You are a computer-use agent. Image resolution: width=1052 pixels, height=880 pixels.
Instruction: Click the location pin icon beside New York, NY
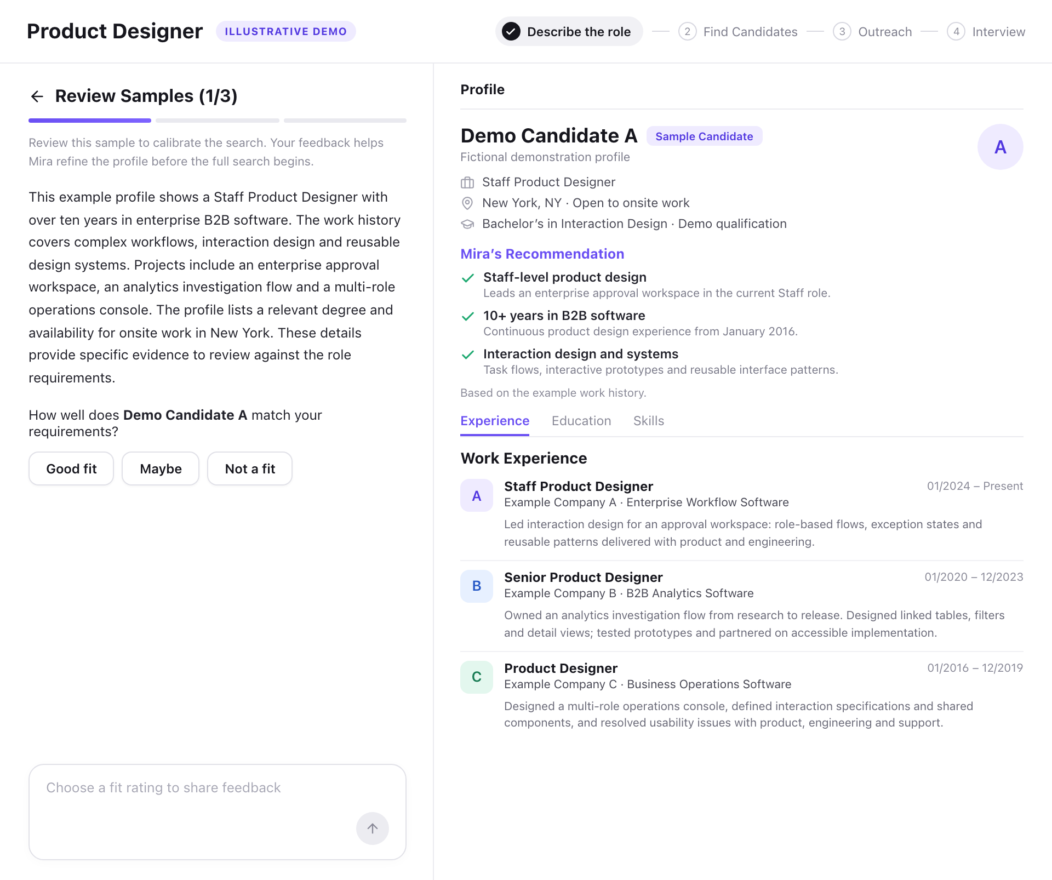pos(467,203)
